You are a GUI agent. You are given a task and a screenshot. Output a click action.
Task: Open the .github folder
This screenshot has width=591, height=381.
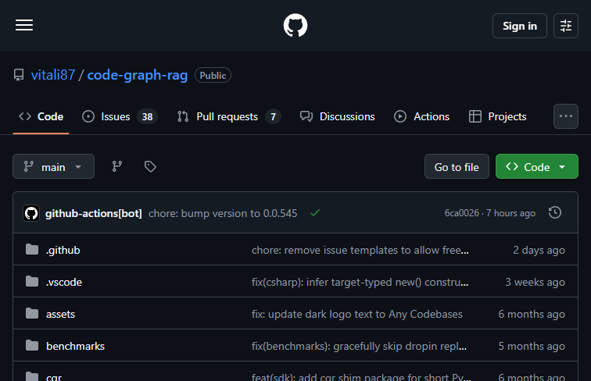pos(63,250)
